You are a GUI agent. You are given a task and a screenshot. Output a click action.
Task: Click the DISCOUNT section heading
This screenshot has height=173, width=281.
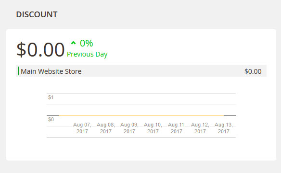pyautogui.click(x=37, y=14)
